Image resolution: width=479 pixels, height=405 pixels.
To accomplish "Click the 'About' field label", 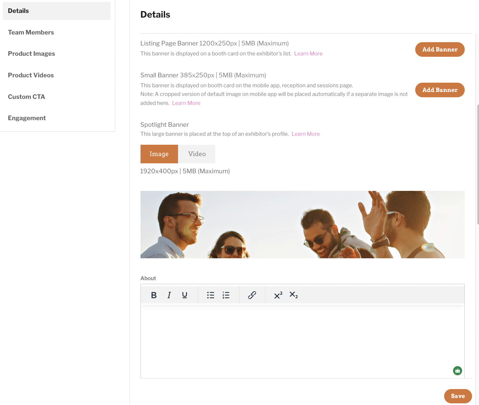I will point(148,279).
